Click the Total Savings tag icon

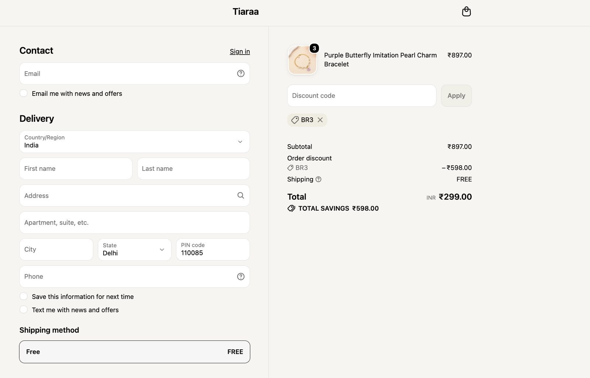click(291, 208)
